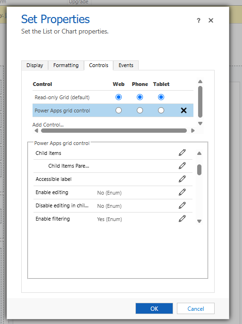Click the Accessible label property name
The height and width of the screenshot is (324, 242).
point(53,179)
